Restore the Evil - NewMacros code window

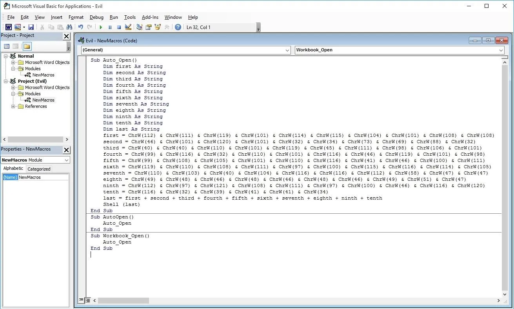(488, 40)
